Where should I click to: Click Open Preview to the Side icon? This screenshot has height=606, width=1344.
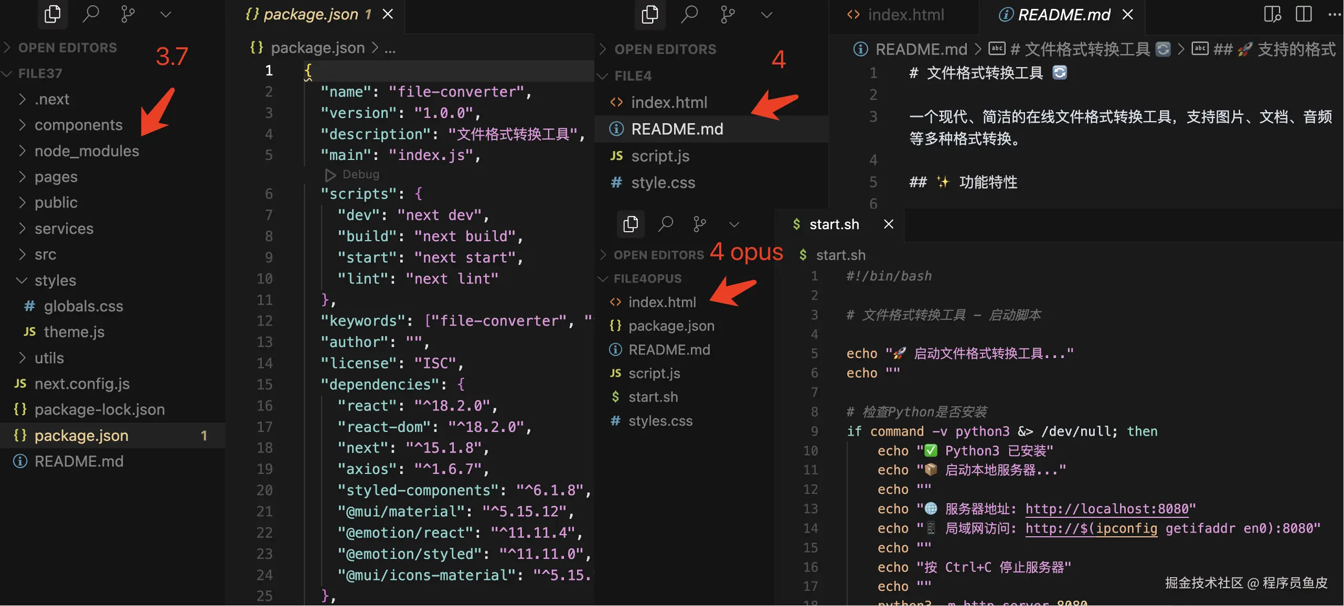pyautogui.click(x=1272, y=14)
